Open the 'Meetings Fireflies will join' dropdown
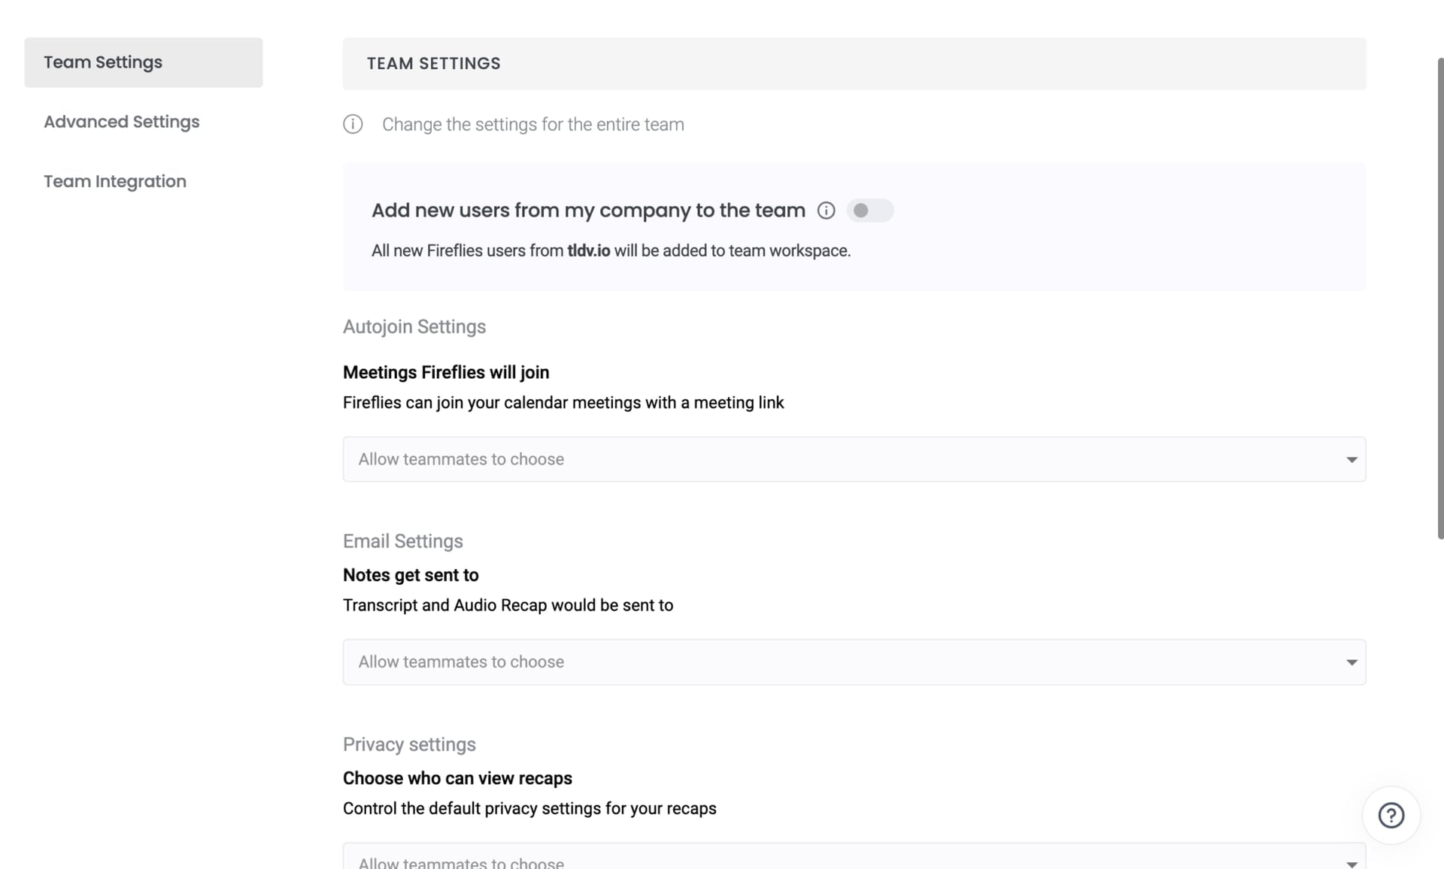Image resolution: width=1444 pixels, height=869 pixels. pyautogui.click(x=854, y=459)
